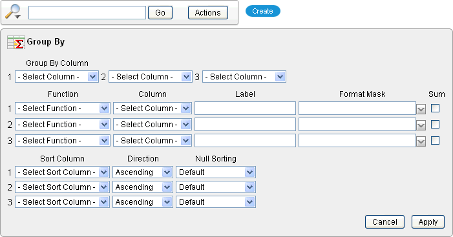
Task: Open first Select Sort Column dropdown
Action: [x=62, y=172]
